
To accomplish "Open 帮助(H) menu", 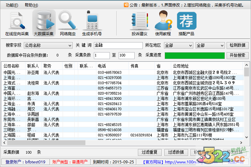I will (31, 5).
